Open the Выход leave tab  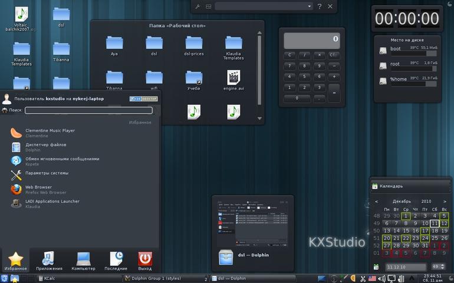[x=145, y=261]
